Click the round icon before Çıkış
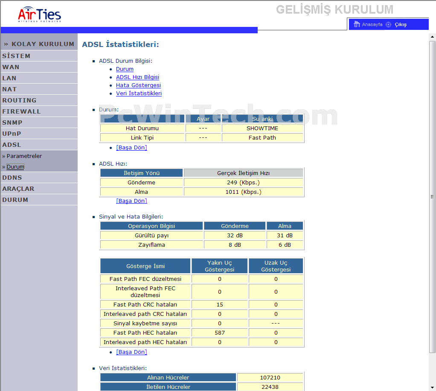Image resolution: width=436 pixels, height=391 pixels. pyautogui.click(x=389, y=24)
